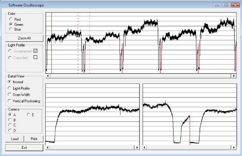This screenshot has width=242, height=156.
Task: Close the Software Oscilloscope window
Action: pos(235,5)
